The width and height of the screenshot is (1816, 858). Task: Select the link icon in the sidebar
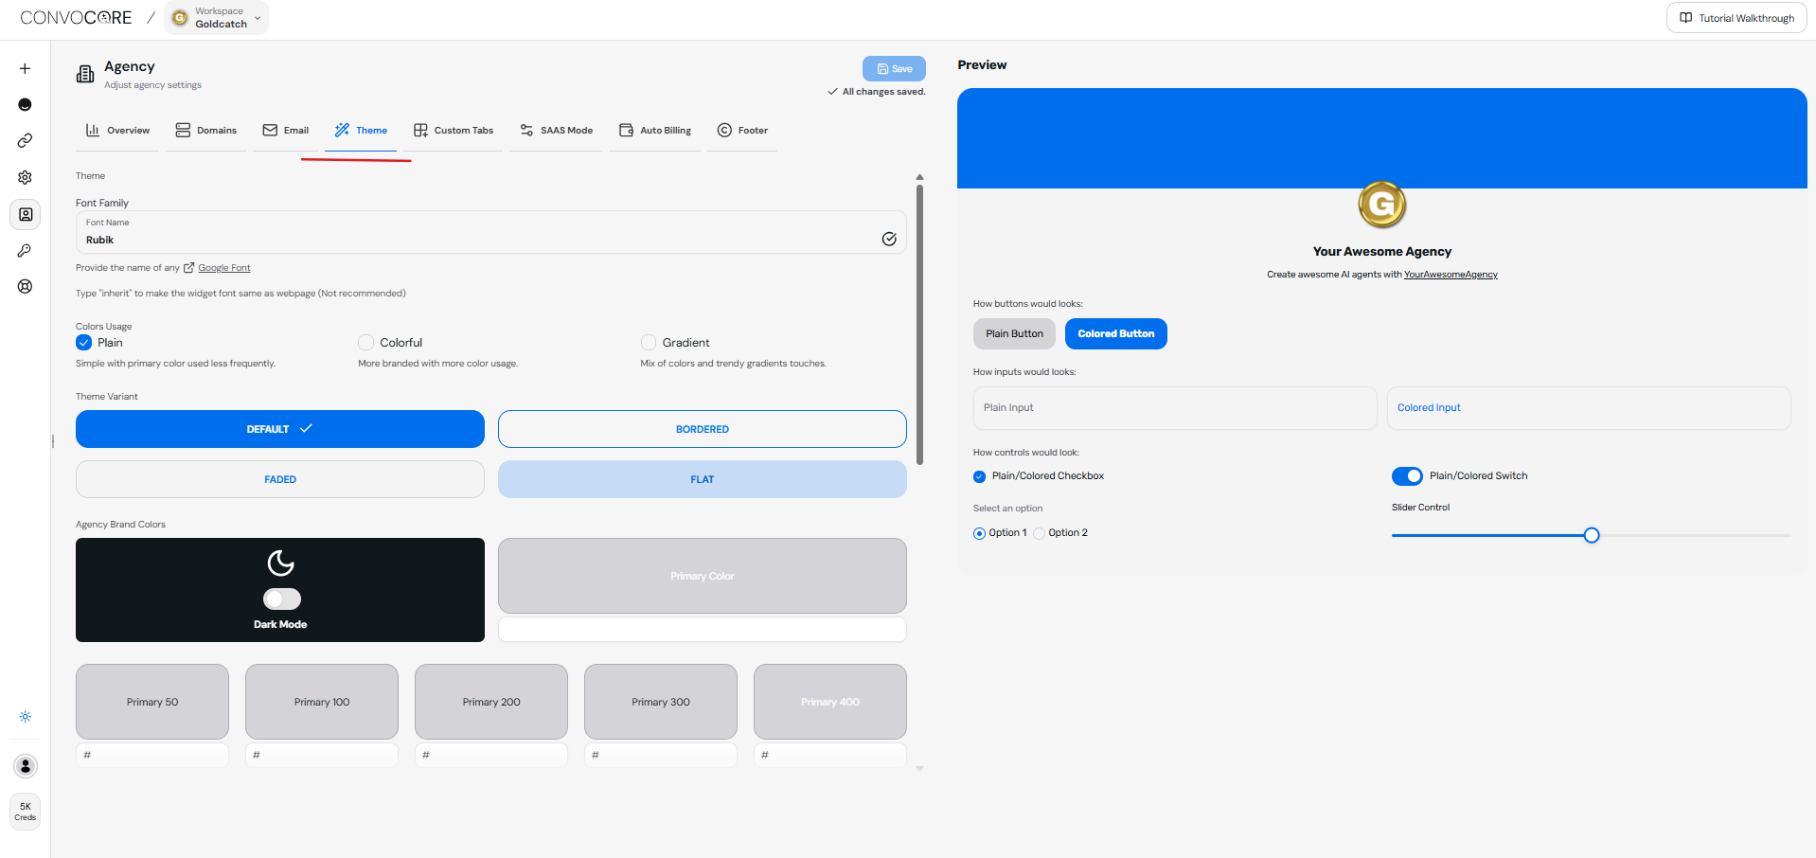(25, 140)
